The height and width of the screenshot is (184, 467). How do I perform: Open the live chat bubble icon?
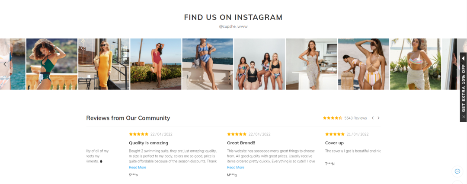point(457,171)
